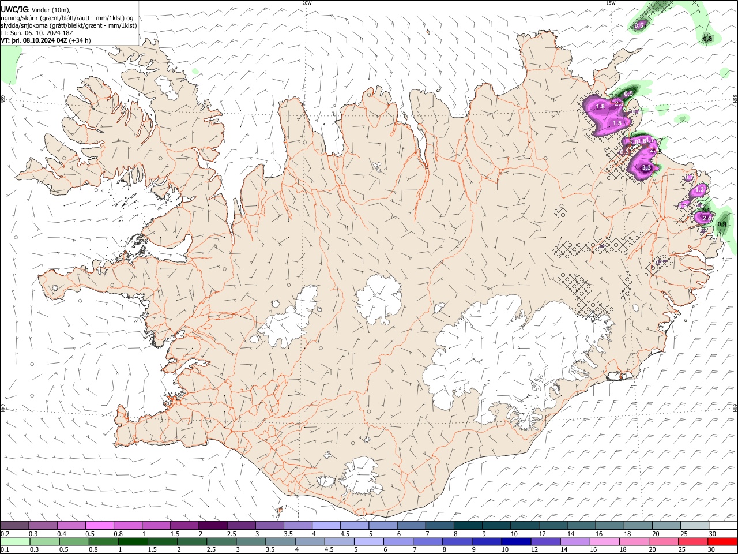
Task: Click the '0.2' label in the snow legend
Action: pyautogui.click(x=5, y=534)
